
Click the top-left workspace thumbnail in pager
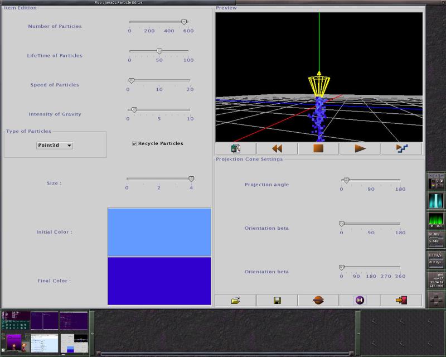[16, 321]
